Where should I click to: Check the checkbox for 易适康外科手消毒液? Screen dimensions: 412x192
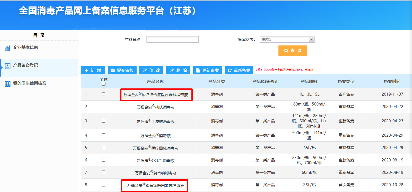(104, 160)
